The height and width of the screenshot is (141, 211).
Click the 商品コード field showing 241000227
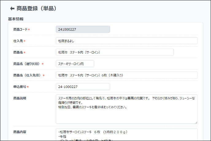pyautogui.click(x=83, y=29)
